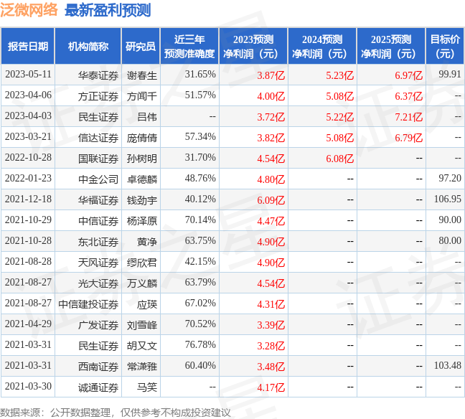This screenshot has width=465, height=419.
Task: Click researcher 黄净
Action: pyautogui.click(x=147, y=242)
